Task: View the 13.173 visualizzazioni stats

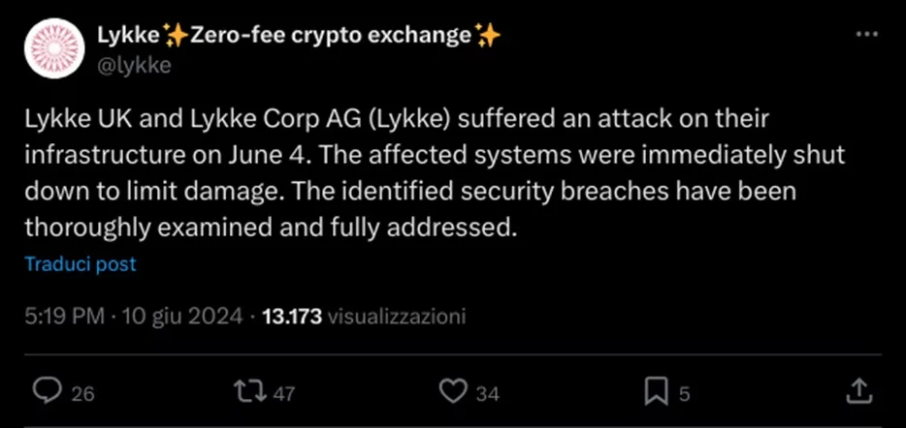Action: (x=365, y=317)
